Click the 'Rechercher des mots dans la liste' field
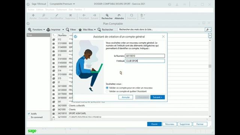Screen dimensions: 240x135 (161, 30)
